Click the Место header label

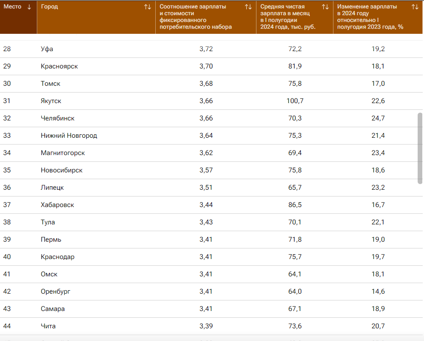pyautogui.click(x=12, y=7)
